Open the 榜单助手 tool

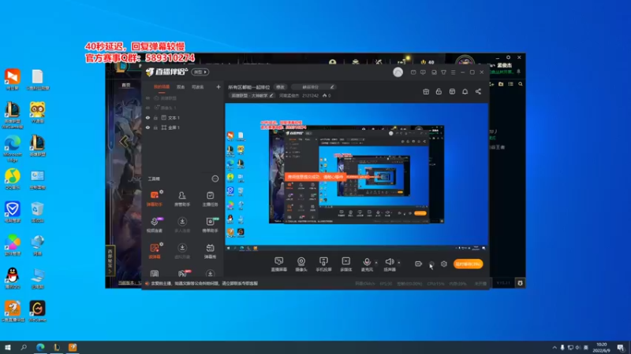(210, 225)
